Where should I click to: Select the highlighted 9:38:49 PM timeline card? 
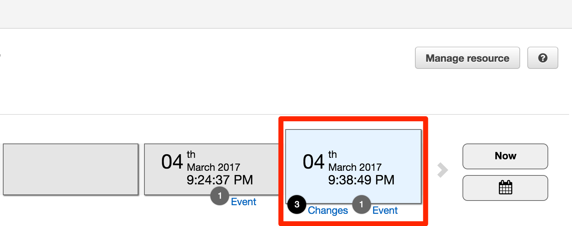353,166
